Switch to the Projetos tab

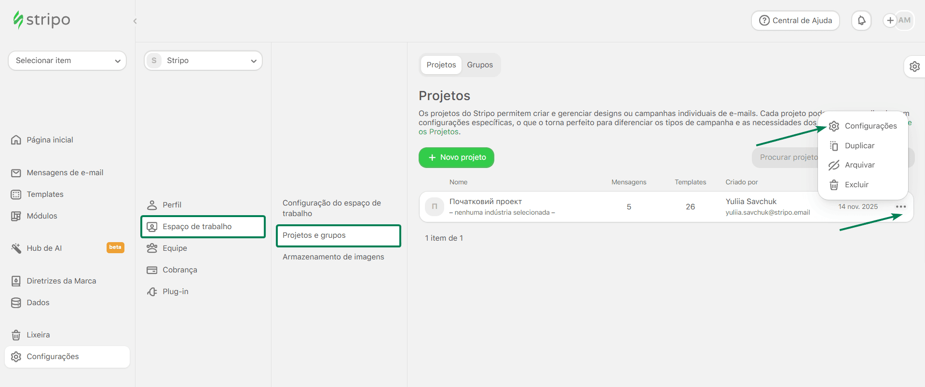click(441, 65)
